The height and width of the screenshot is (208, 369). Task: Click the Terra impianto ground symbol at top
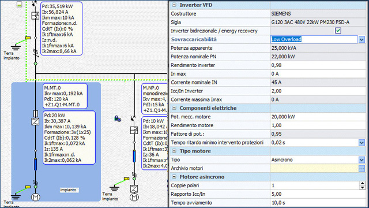[16, 47]
